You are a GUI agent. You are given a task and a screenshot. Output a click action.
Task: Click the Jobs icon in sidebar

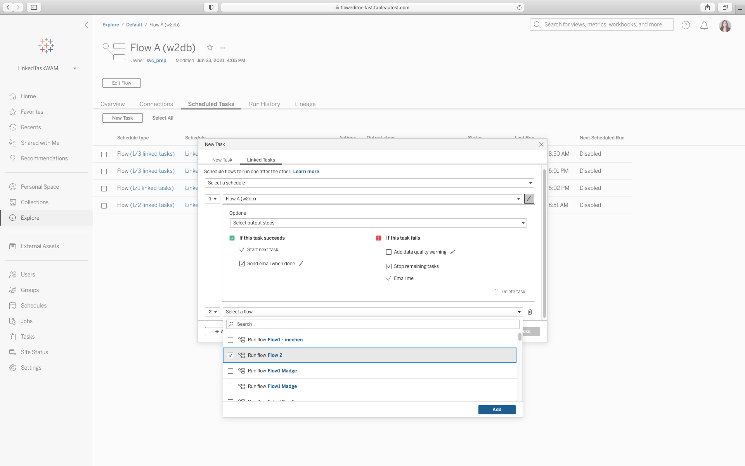(13, 321)
